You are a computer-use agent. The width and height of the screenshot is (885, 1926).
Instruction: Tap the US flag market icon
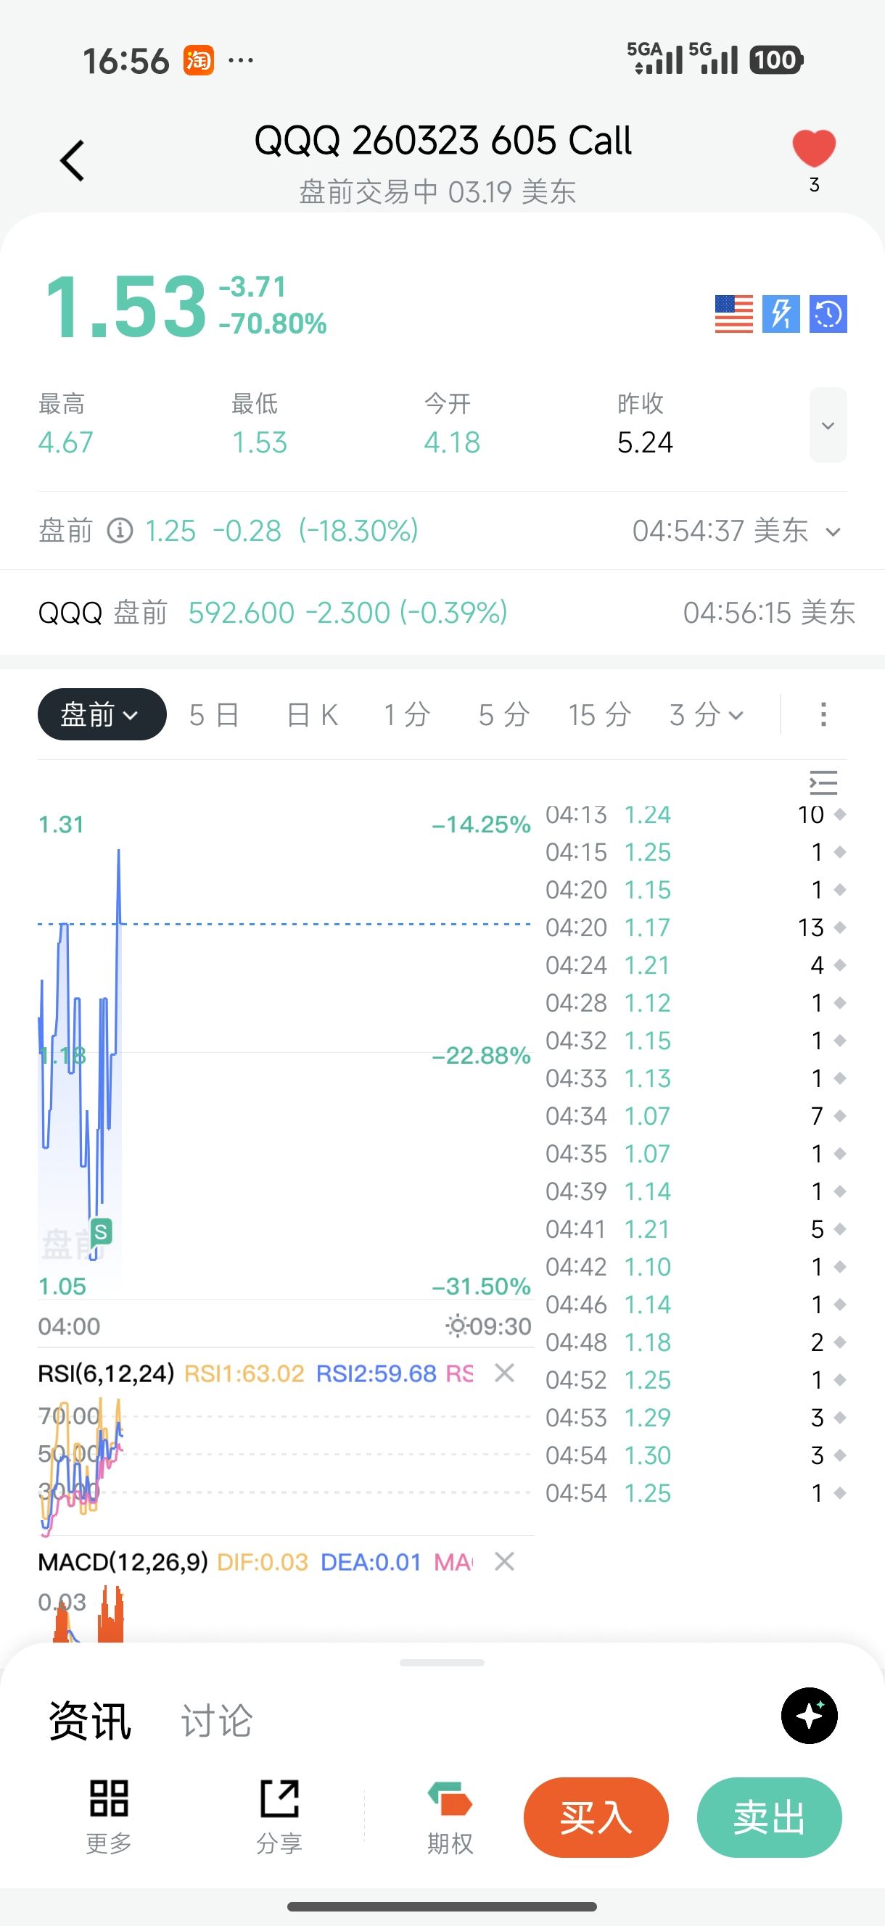click(x=733, y=314)
